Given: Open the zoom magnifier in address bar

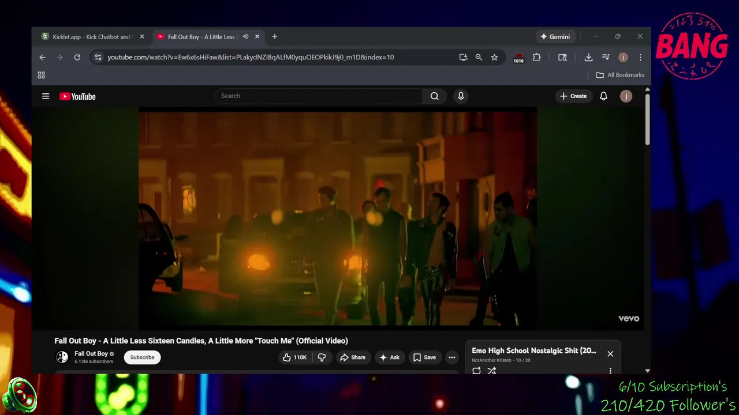Looking at the screenshot, I should click(x=479, y=57).
